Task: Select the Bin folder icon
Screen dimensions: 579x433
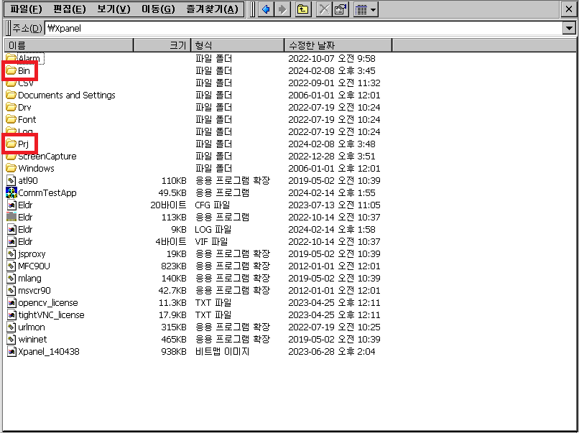Action: point(11,70)
